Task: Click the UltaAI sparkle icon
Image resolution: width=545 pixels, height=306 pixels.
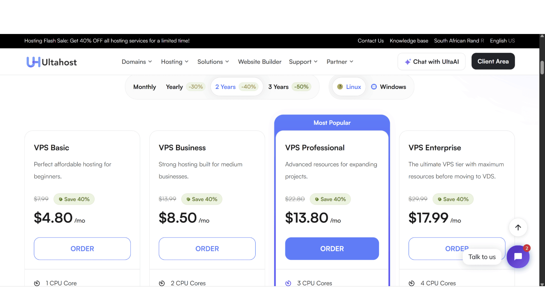Action: 408,62
